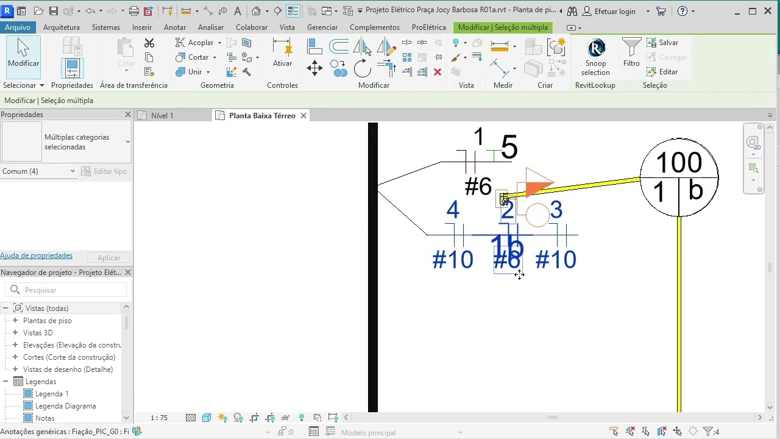Open the Help question mark icon

pyautogui.click(x=682, y=11)
